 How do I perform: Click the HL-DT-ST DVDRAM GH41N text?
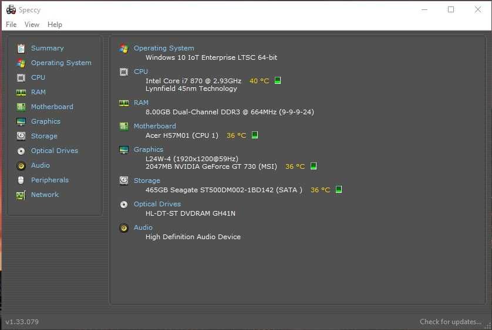pos(190,213)
